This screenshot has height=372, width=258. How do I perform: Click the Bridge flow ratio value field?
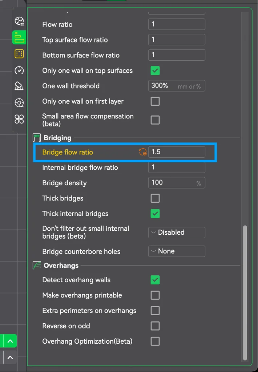(177, 152)
